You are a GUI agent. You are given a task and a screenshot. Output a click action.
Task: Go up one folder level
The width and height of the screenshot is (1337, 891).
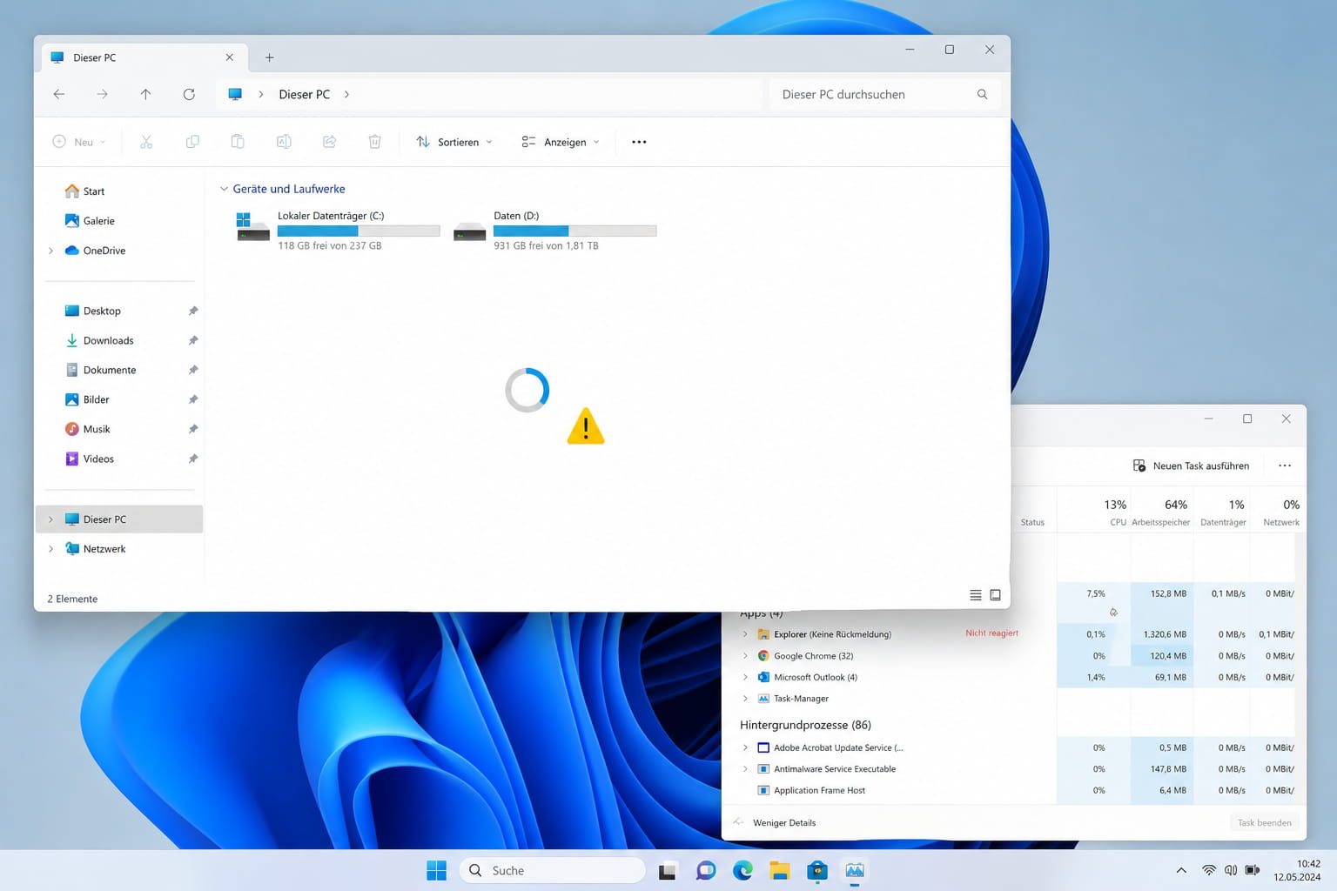tap(145, 94)
